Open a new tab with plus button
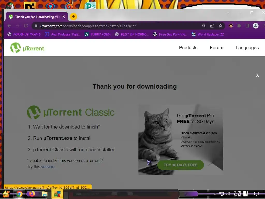The height and width of the screenshot is (199, 265). 73,17
